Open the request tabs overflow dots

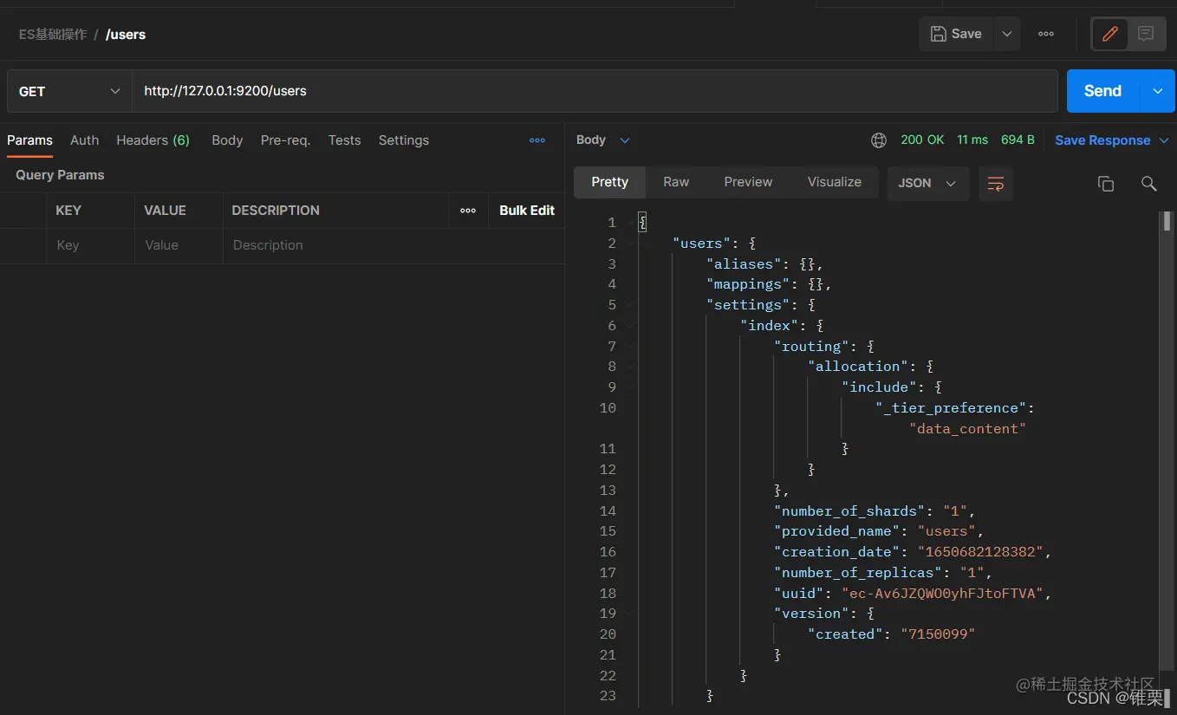[x=537, y=140]
